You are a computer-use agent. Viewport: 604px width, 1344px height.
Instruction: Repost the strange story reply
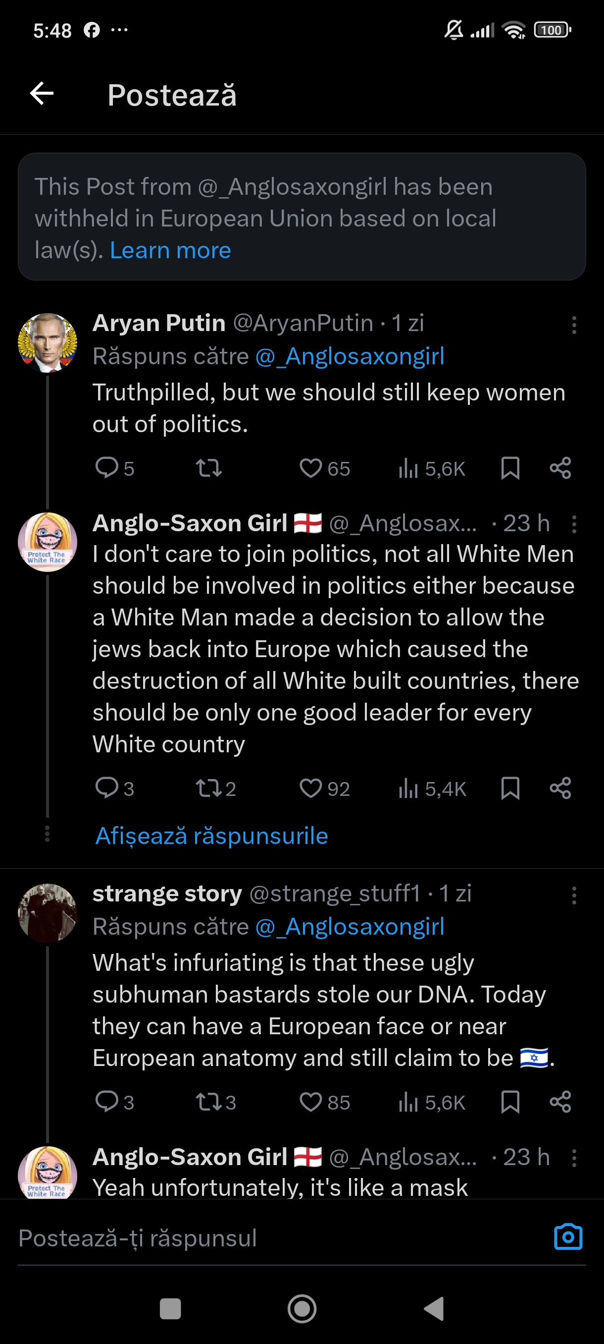(x=209, y=1102)
